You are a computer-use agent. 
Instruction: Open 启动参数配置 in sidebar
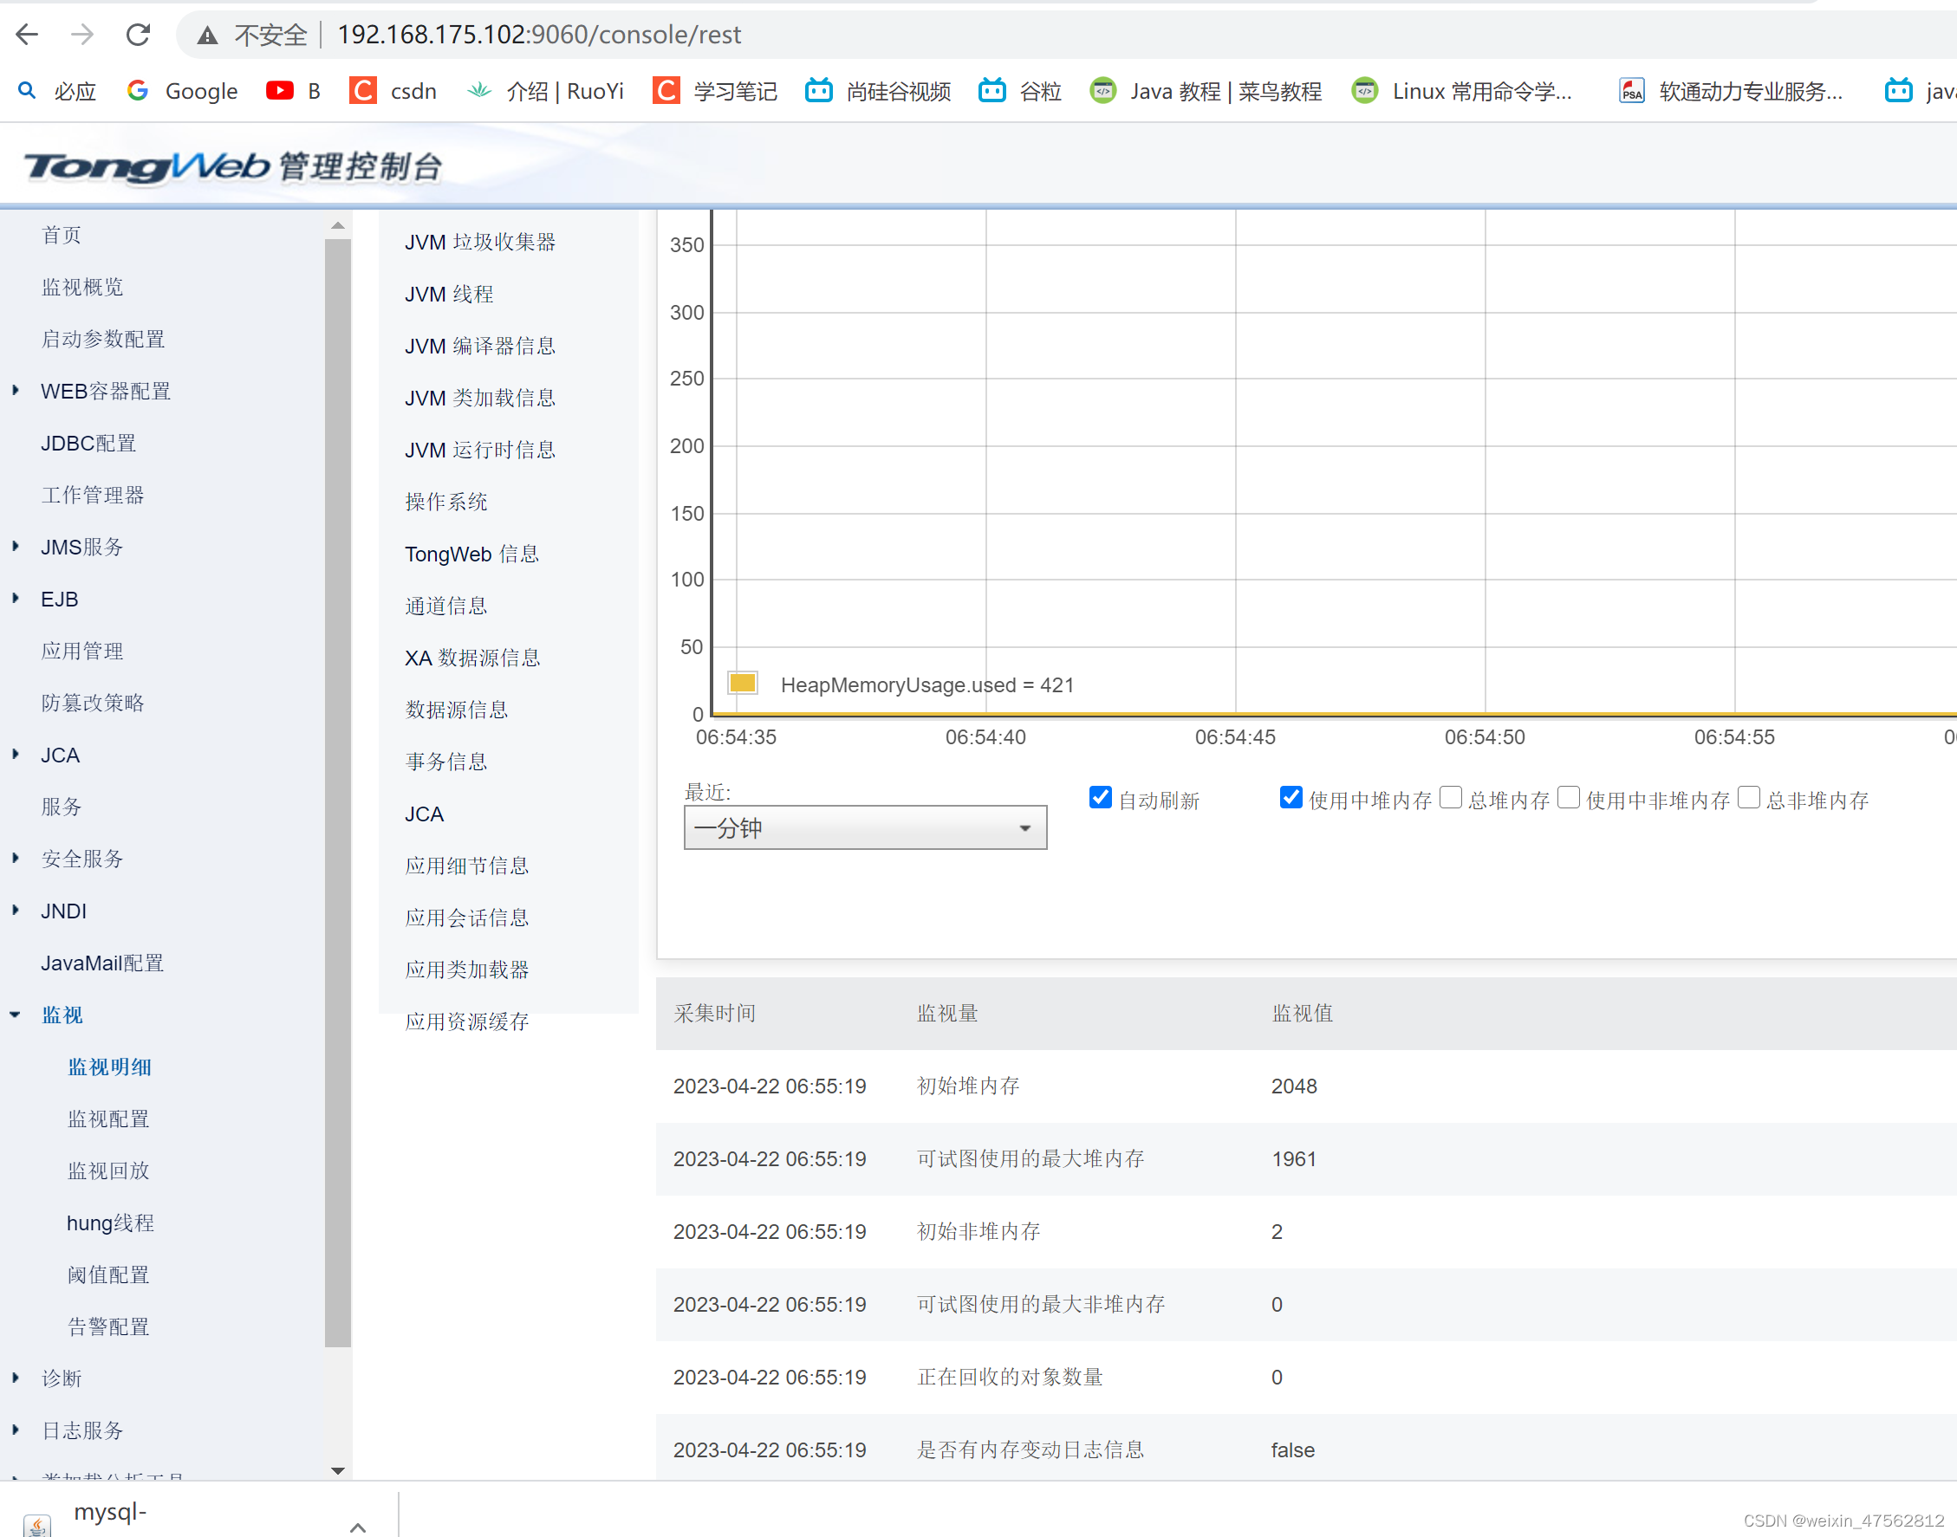tap(102, 340)
